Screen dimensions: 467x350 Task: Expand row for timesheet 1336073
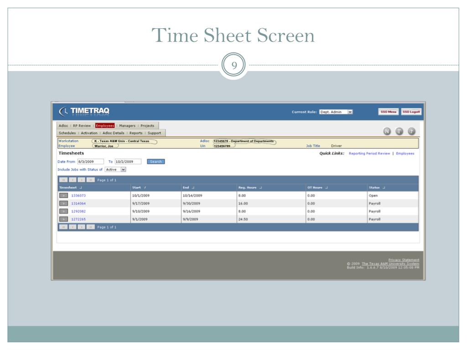click(x=63, y=196)
